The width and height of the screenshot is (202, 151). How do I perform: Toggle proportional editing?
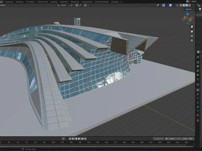pos(85,5)
